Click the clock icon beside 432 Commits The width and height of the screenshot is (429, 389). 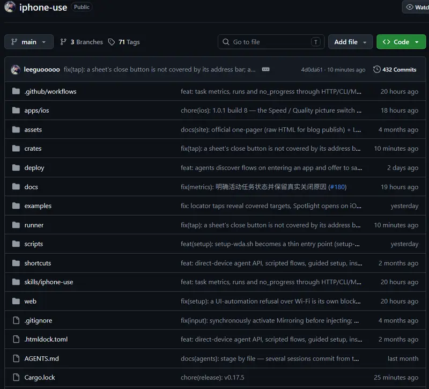click(x=377, y=69)
